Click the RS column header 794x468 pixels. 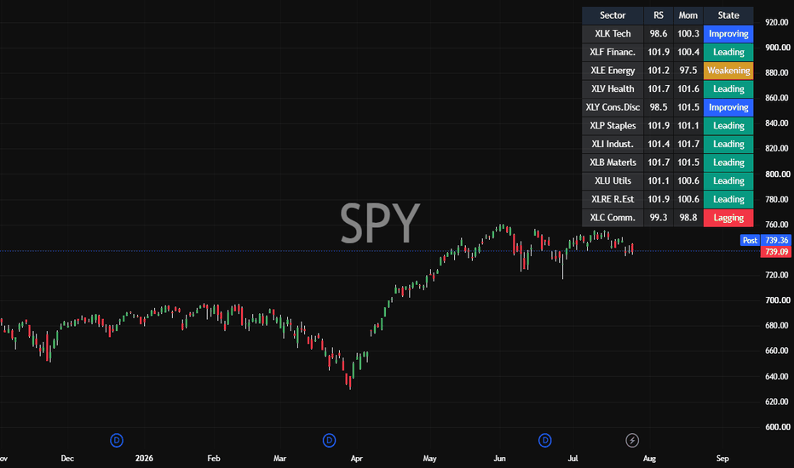(x=659, y=15)
